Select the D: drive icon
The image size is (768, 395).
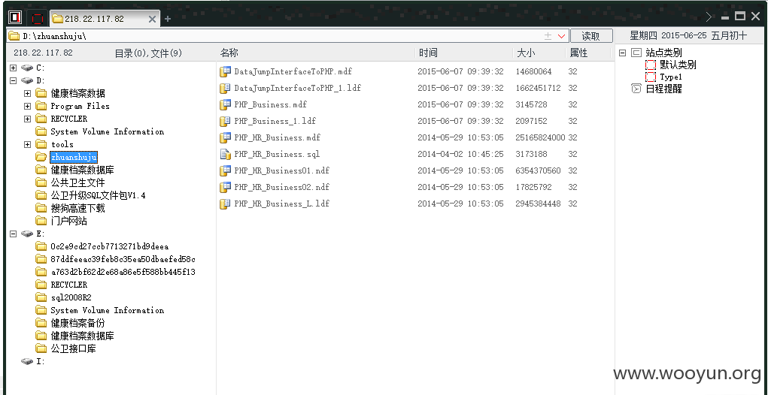point(27,80)
